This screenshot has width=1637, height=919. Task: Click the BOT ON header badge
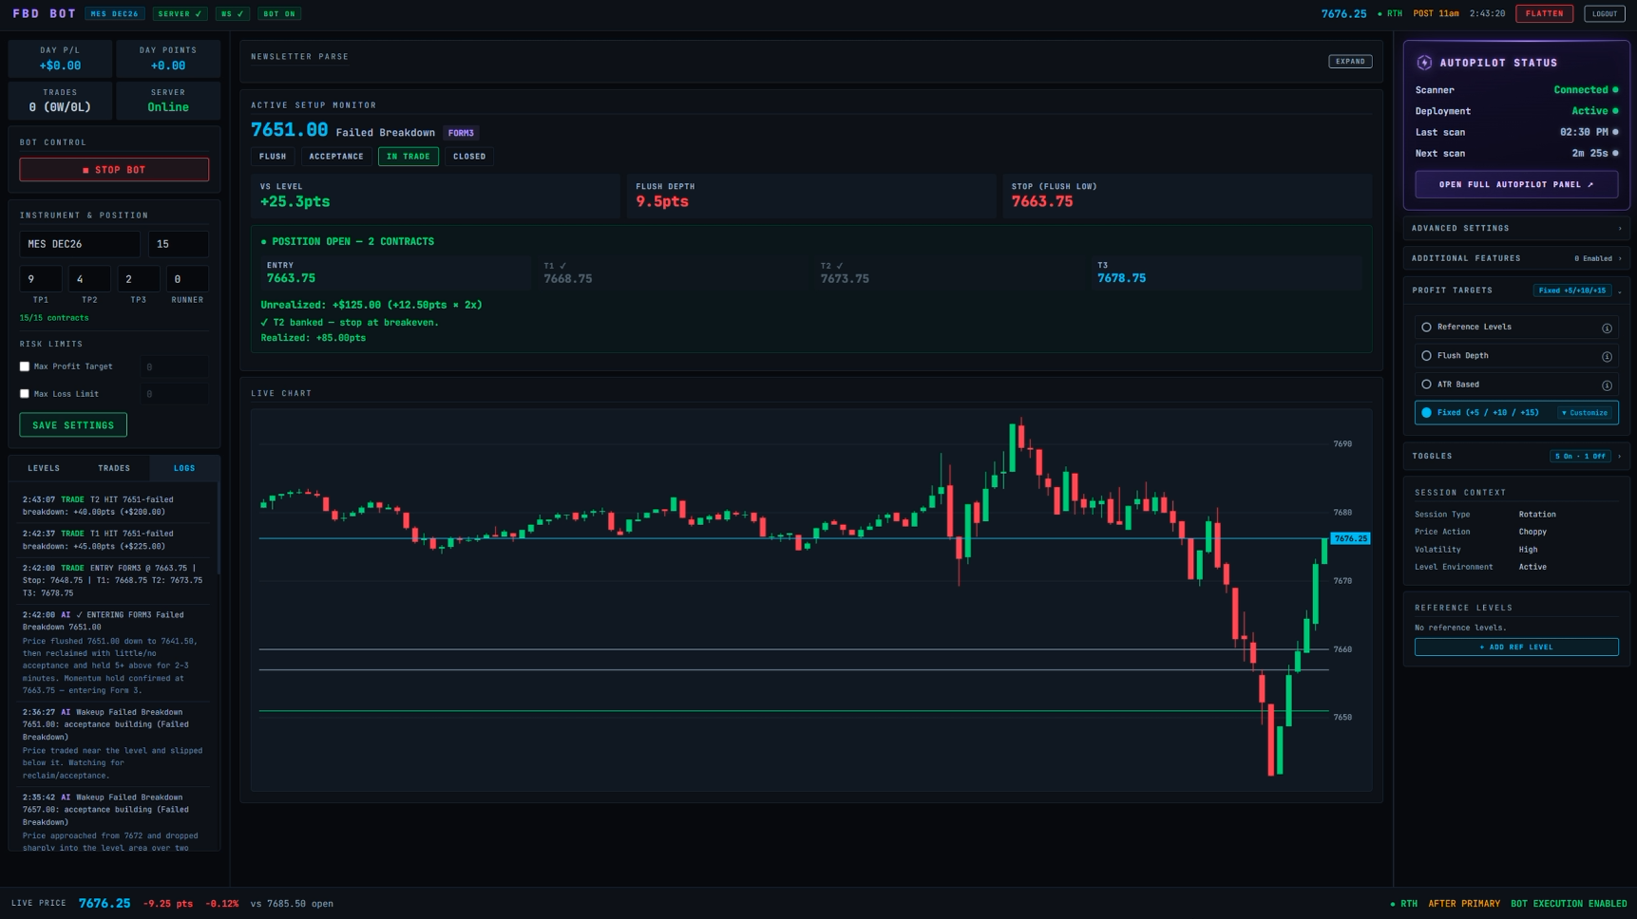click(x=279, y=13)
